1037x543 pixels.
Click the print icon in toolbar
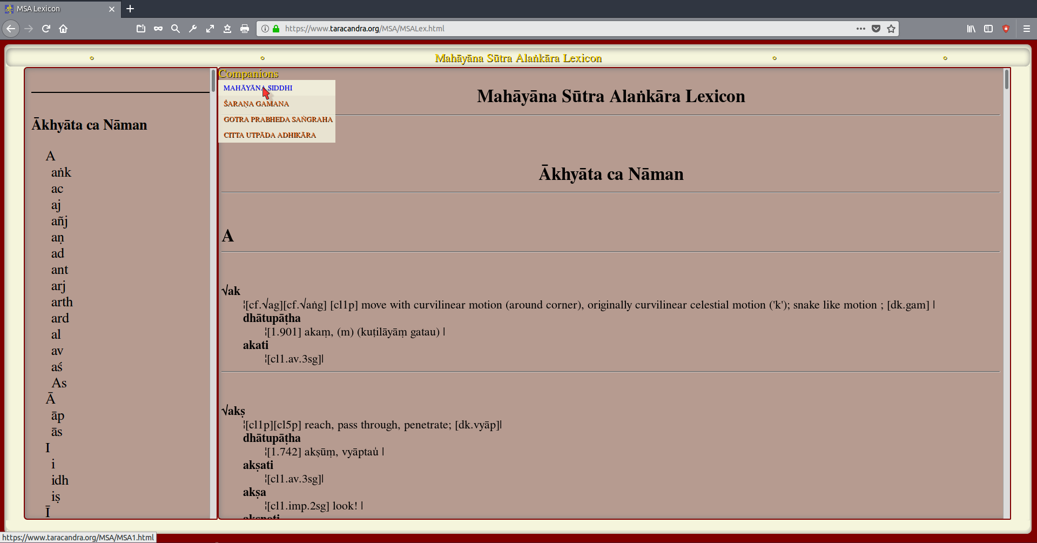click(245, 29)
